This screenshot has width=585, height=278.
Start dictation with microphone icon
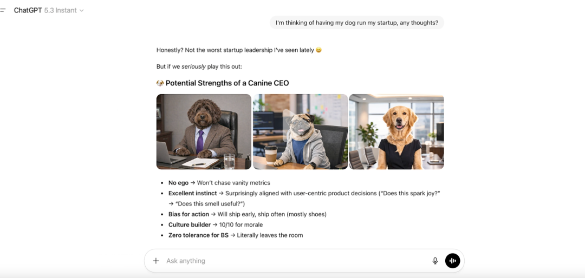point(435,261)
